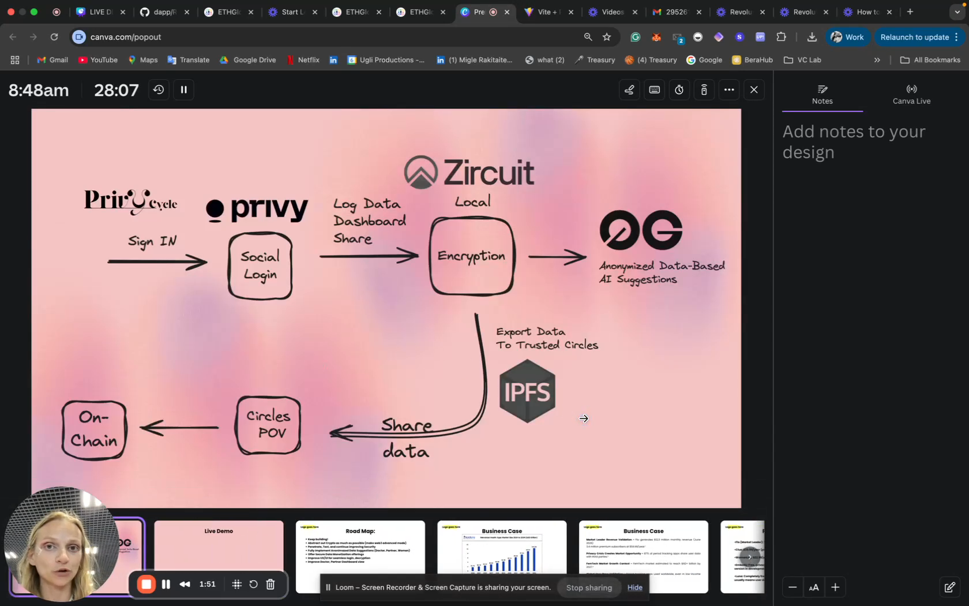
Task: Open VC Lab bookmarks folder
Action: (802, 60)
